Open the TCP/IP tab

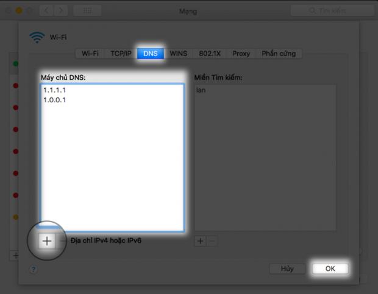pyautogui.click(x=121, y=54)
